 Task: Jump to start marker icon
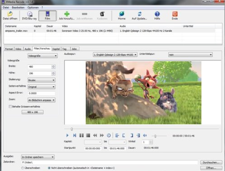click(x=117, y=135)
